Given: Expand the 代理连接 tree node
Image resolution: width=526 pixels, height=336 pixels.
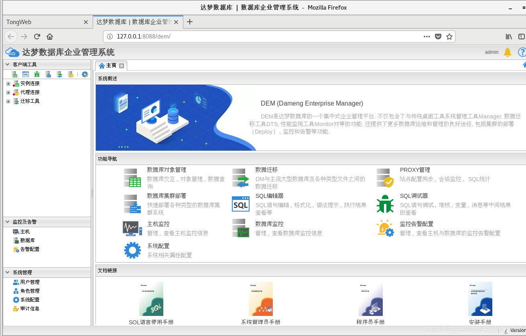Looking at the screenshot, I should coord(8,92).
